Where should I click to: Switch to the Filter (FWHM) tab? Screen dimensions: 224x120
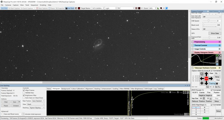[x=124, y=89]
